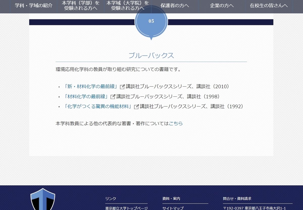Image resolution: width=303 pixels, height=210 pixels.
Task: Open the サイトマップ footer link
Action: [x=173, y=208]
